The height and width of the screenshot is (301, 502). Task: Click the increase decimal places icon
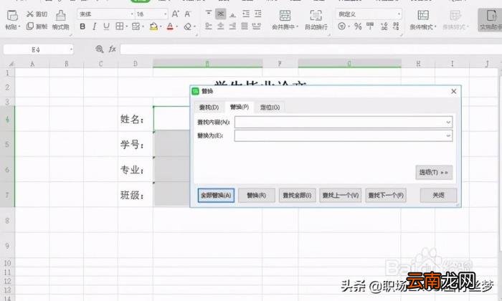coord(384,27)
